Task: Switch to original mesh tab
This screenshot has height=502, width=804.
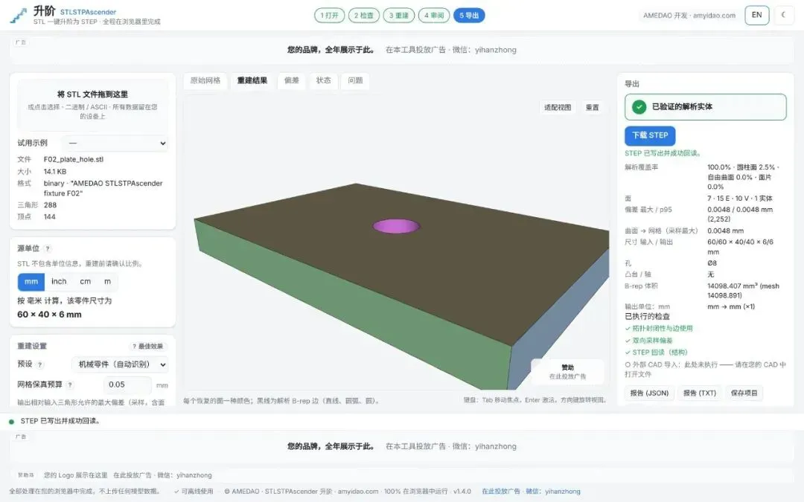Action: 205,80
